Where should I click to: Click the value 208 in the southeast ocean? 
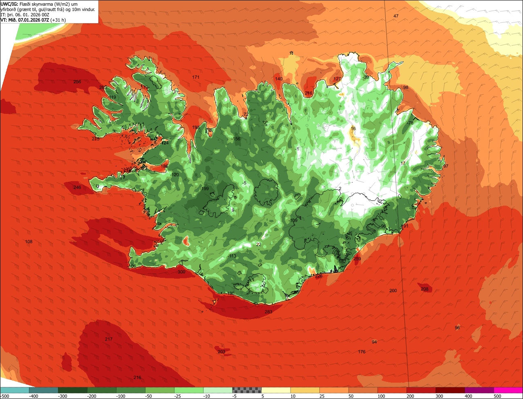(x=425, y=289)
